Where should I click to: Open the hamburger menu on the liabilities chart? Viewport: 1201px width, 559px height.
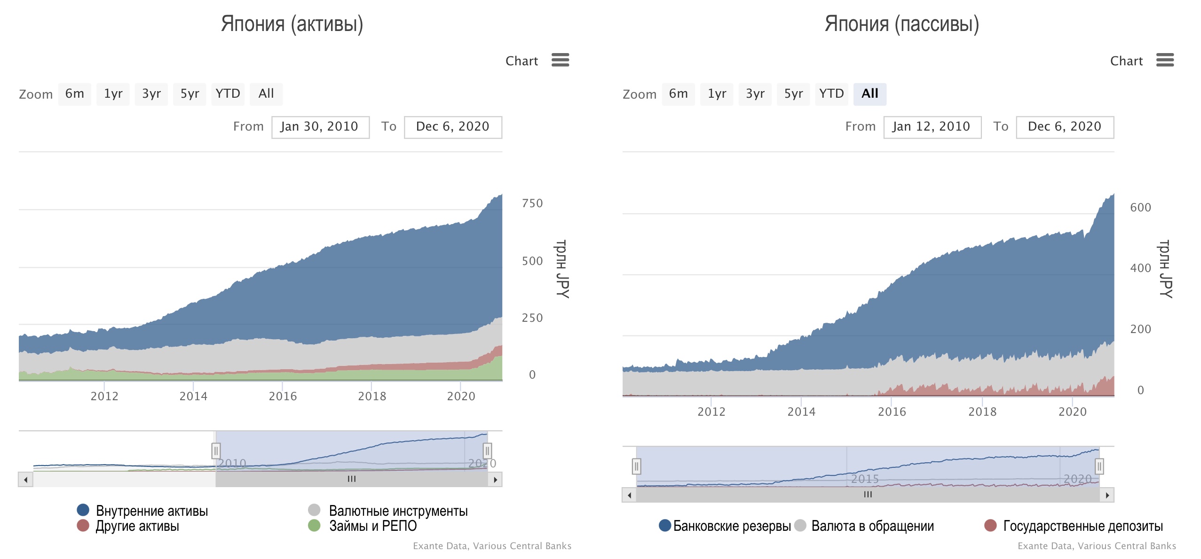click(x=1164, y=60)
